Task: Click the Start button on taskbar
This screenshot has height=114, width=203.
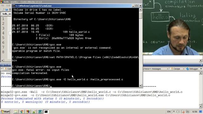Action: pos(5,111)
